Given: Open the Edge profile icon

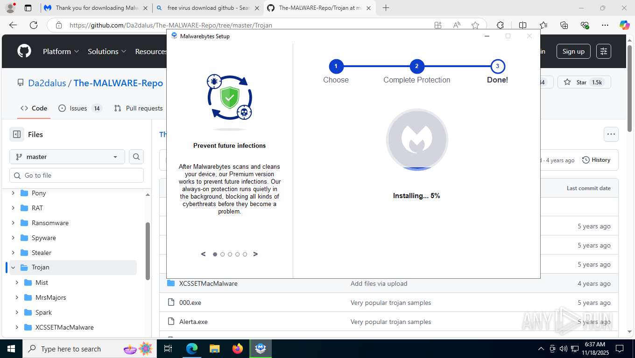Looking at the screenshot, I should pyautogui.click(x=10, y=8).
